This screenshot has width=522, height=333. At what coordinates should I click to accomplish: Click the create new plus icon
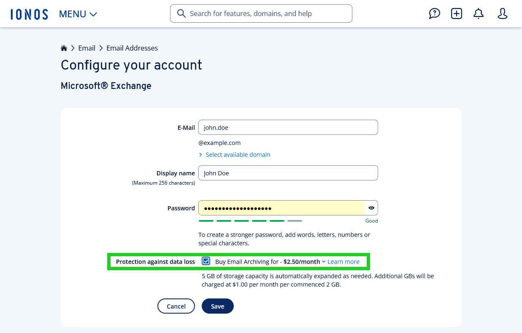pos(457,13)
